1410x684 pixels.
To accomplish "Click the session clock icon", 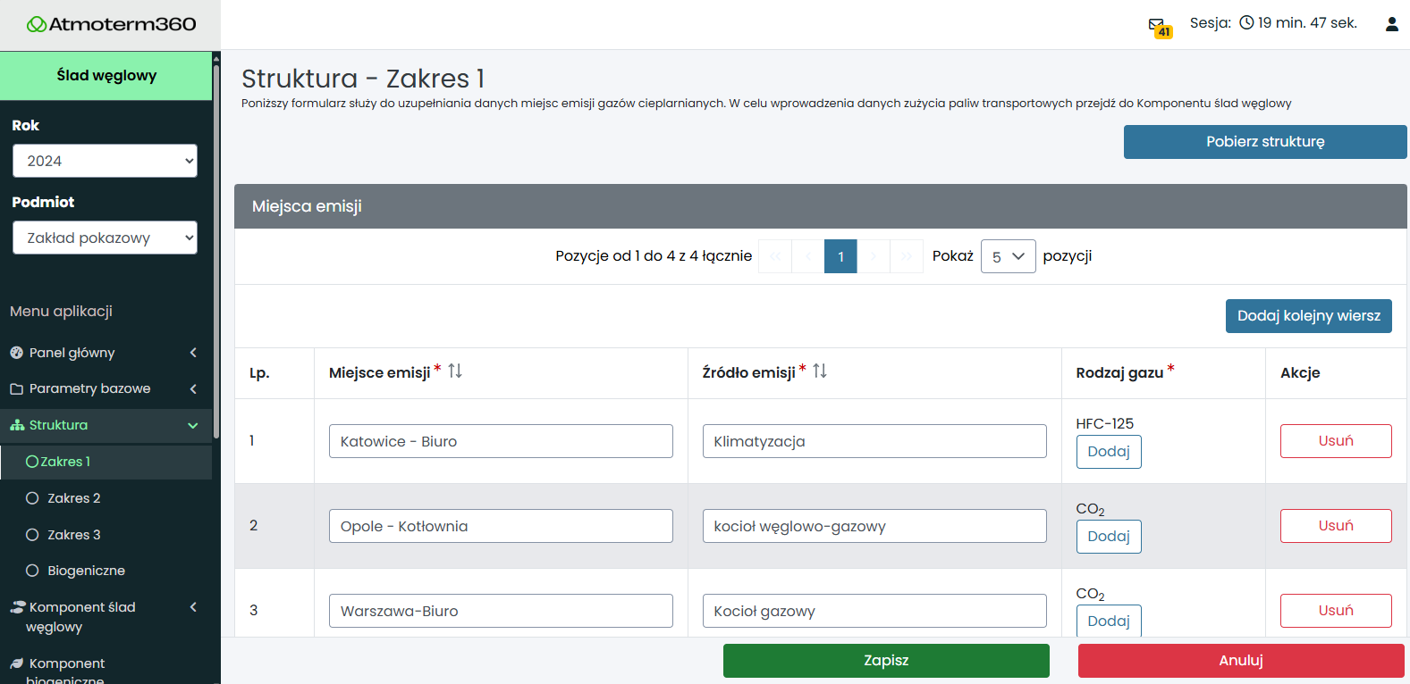I will coord(1246,23).
